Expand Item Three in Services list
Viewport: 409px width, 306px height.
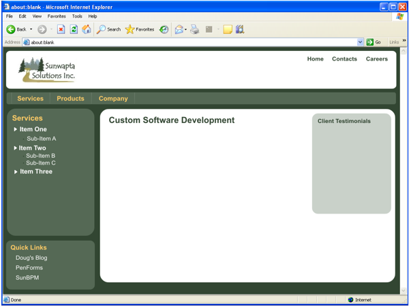tap(16, 171)
